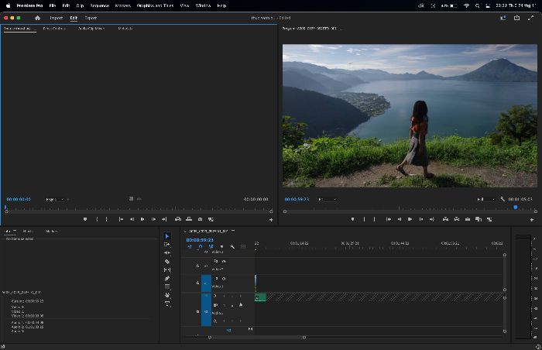542x350 pixels.
Task: Open Program monitor button editor plus
Action: click(532, 220)
